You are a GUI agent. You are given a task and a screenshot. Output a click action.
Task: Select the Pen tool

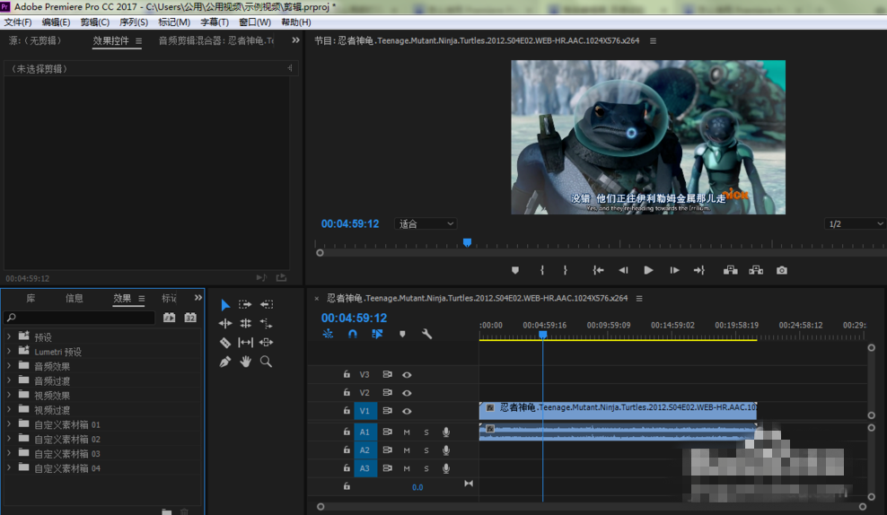pos(225,362)
